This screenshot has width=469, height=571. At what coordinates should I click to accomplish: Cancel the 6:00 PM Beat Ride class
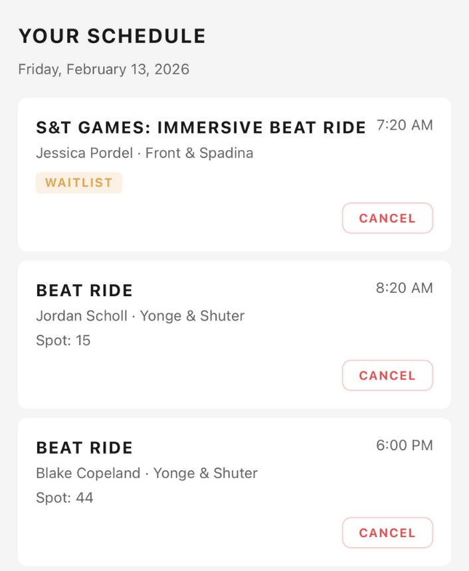387,533
